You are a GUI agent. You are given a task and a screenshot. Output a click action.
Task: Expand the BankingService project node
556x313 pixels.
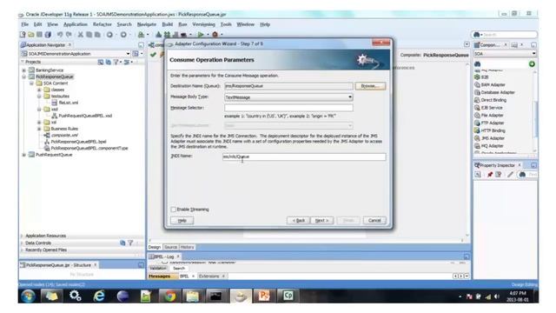(x=24, y=70)
